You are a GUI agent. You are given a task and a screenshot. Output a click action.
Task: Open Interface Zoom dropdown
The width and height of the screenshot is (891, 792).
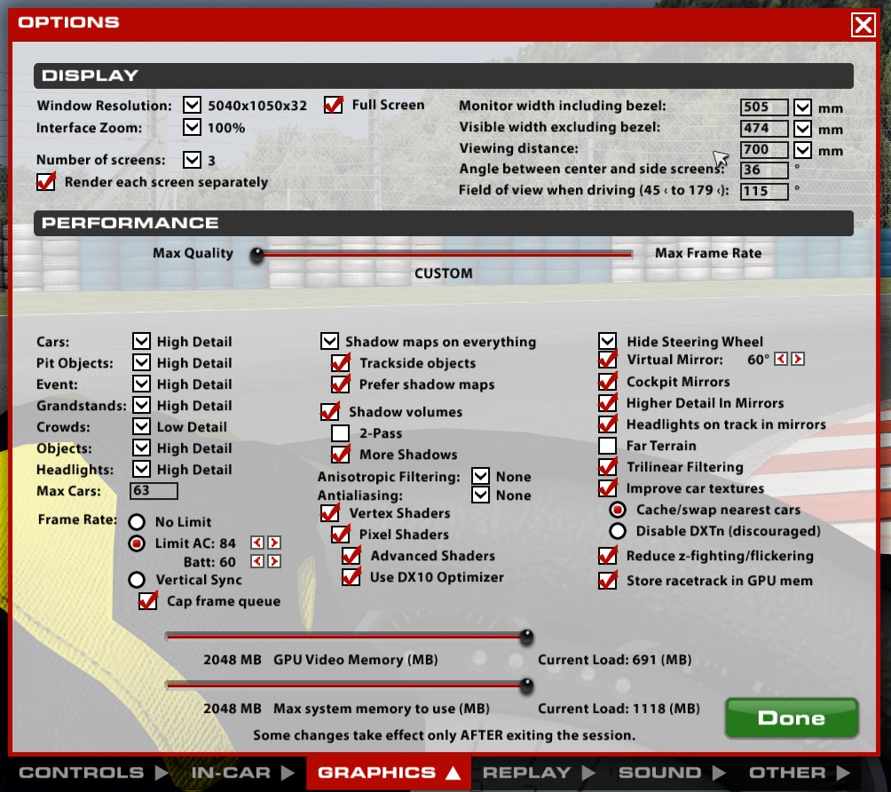coord(192,127)
